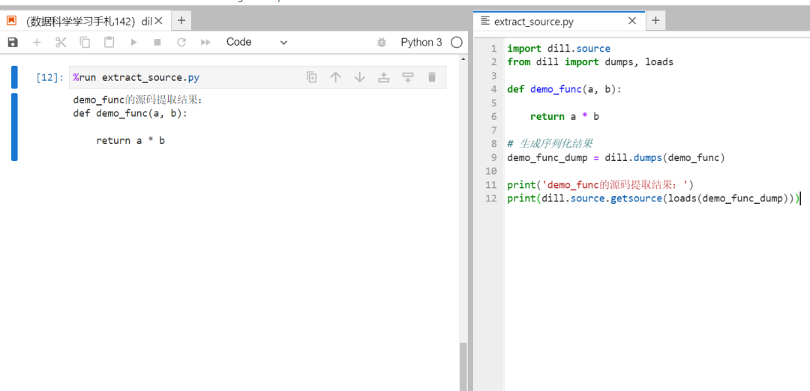Copy the selected cell using toolbar icon
The height and width of the screenshot is (391, 810).
click(85, 42)
